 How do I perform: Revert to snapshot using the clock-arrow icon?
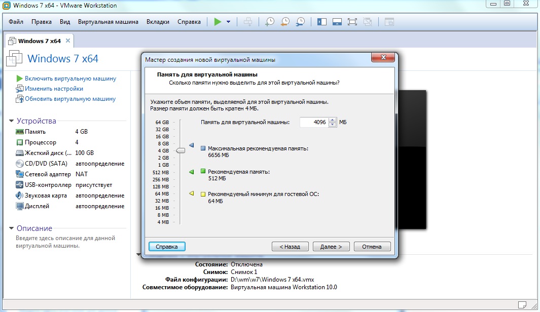tap(285, 22)
